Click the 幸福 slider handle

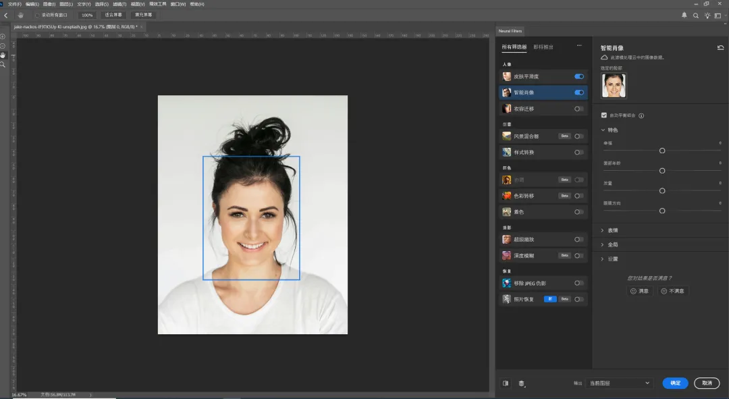(662, 151)
